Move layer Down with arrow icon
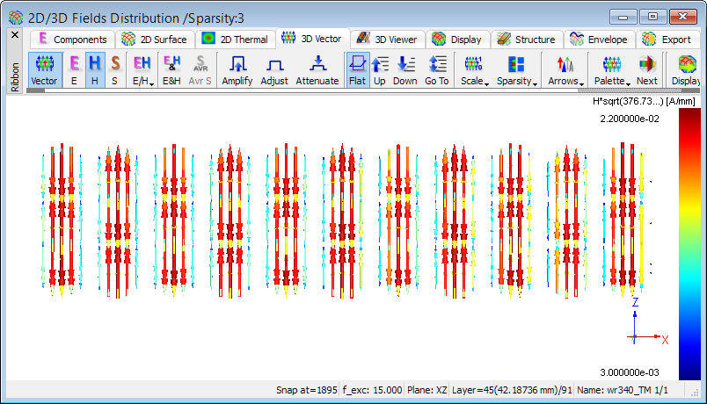This screenshot has height=404, width=707. point(405,70)
